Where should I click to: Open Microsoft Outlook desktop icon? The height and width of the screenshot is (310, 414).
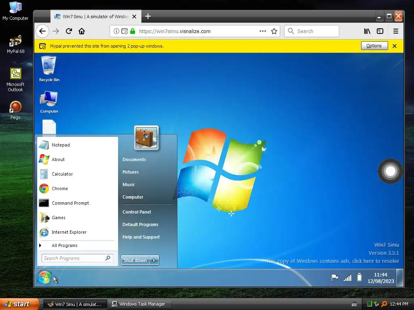(15, 80)
